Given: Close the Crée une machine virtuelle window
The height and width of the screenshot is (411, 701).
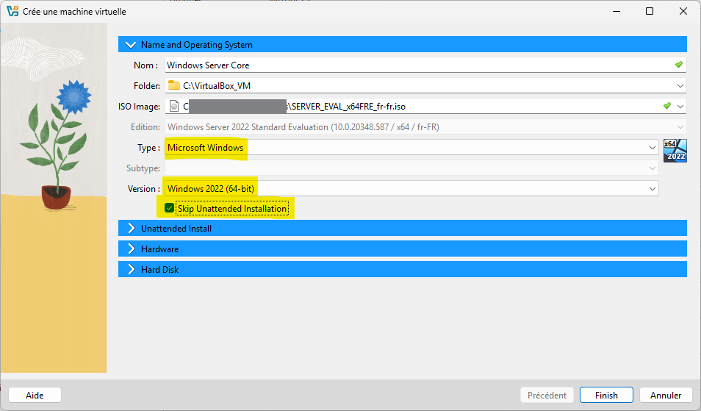Looking at the screenshot, I should (x=683, y=11).
